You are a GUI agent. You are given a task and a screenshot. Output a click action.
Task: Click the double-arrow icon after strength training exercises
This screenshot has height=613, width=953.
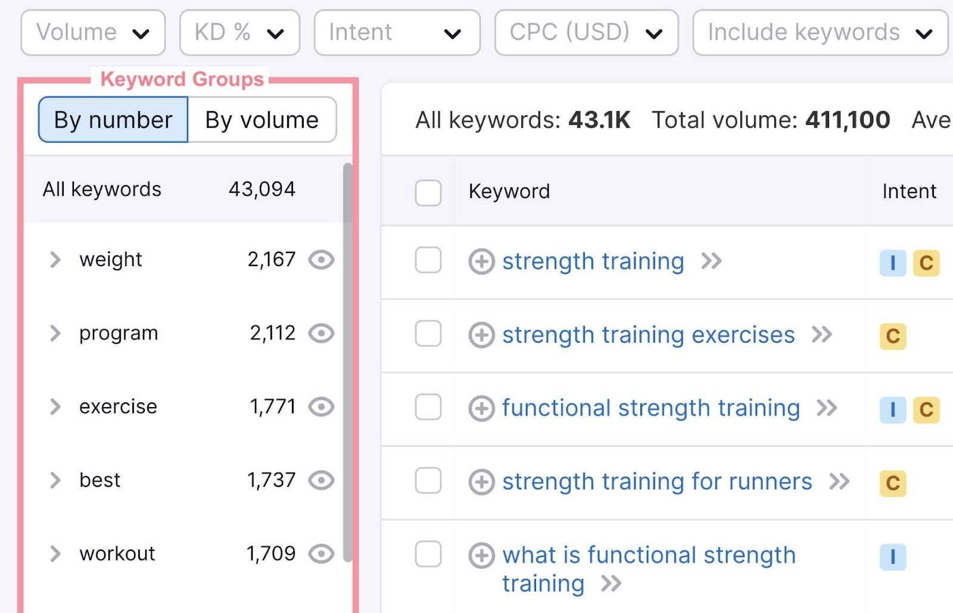pyautogui.click(x=824, y=334)
